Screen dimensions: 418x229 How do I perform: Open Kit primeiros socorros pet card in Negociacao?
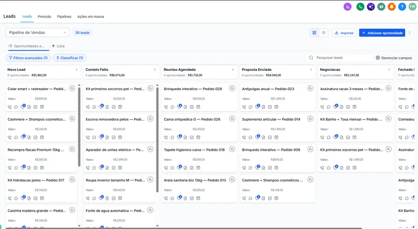tap(352, 150)
